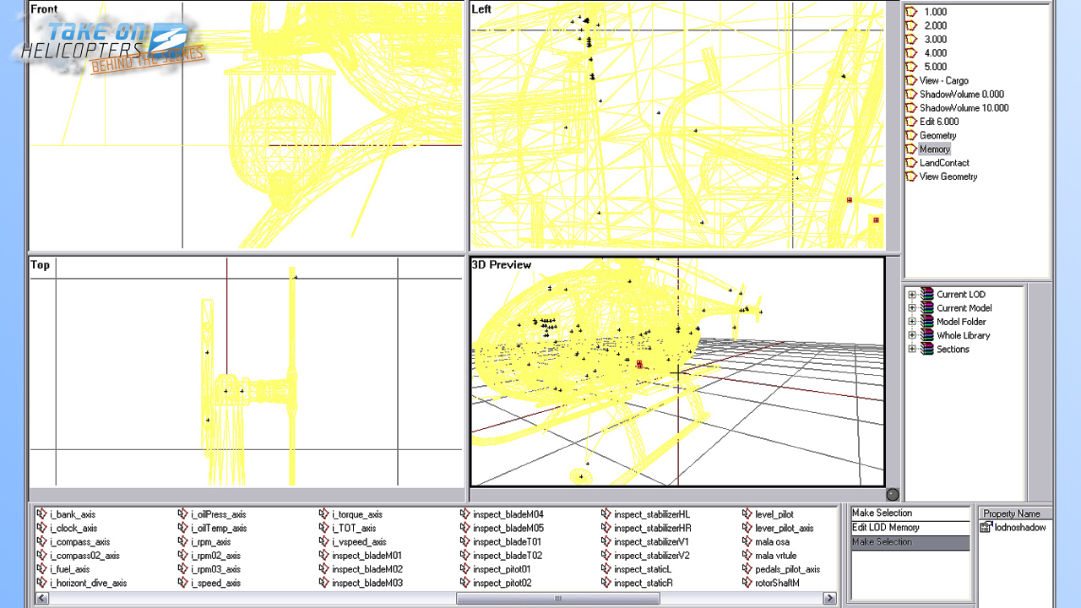Click the icon beside the 3.000 LOD
The height and width of the screenshot is (608, 1081).
[x=911, y=39]
